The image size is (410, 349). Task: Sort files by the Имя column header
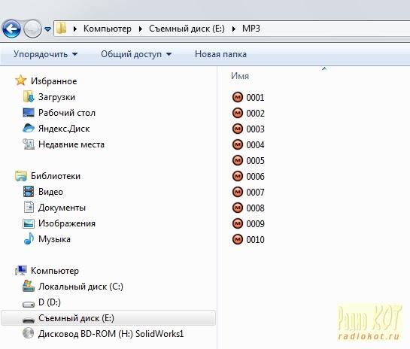coord(240,76)
